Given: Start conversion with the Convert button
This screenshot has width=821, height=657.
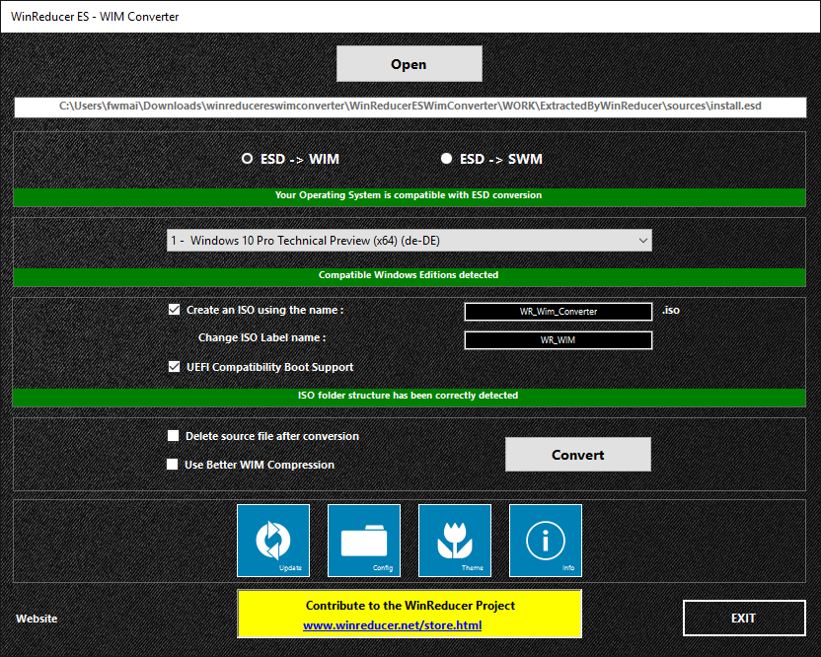Looking at the screenshot, I should pyautogui.click(x=578, y=455).
